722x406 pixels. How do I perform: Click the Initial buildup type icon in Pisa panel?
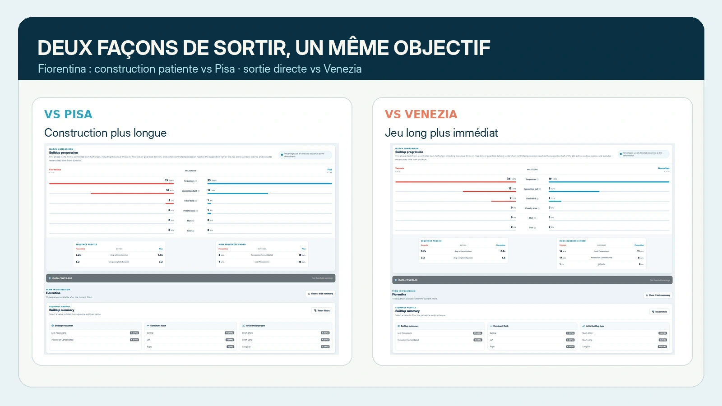[x=244, y=326]
